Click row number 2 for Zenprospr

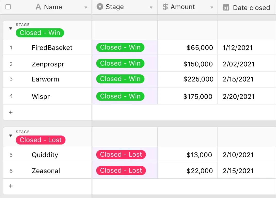[x=11, y=64]
